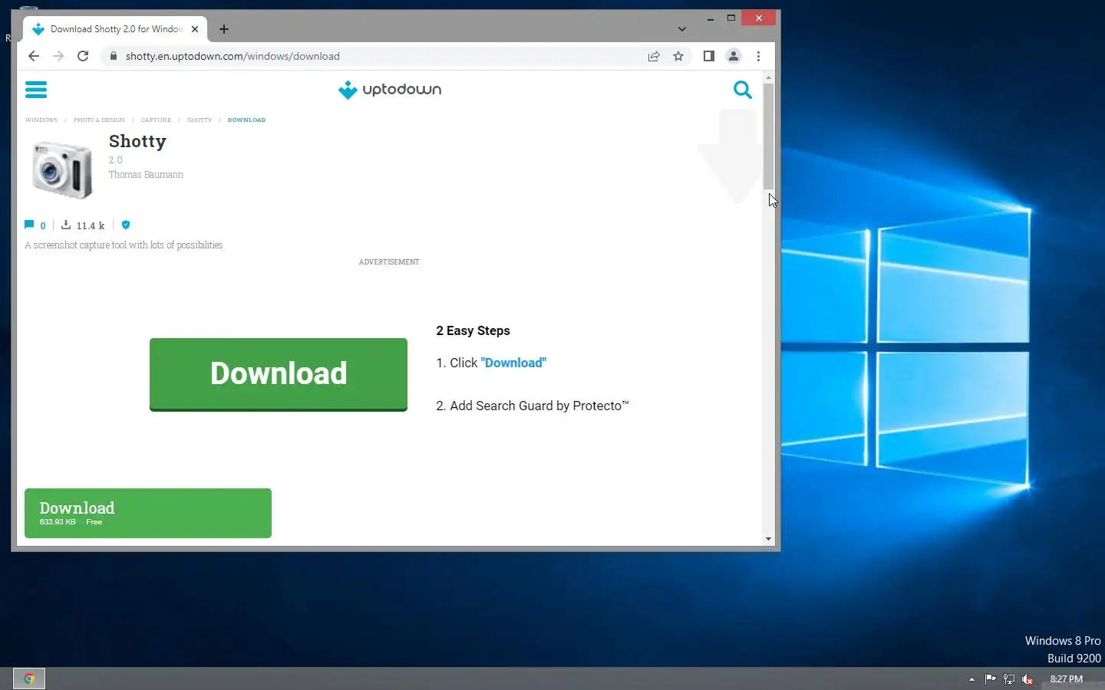Click the Download 633.93 KB Free button
Viewport: 1105px width, 690px height.
click(x=148, y=513)
